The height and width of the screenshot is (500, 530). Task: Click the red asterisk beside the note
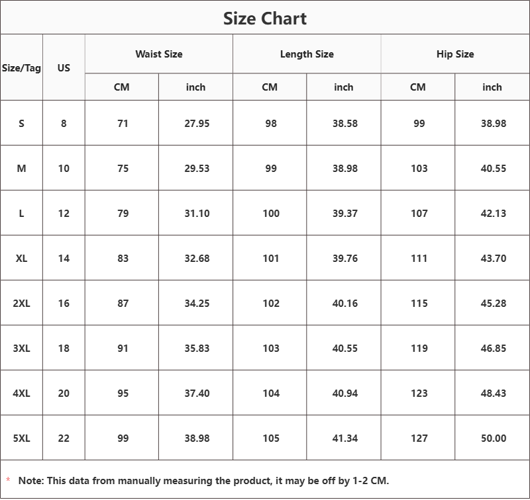(x=8, y=480)
